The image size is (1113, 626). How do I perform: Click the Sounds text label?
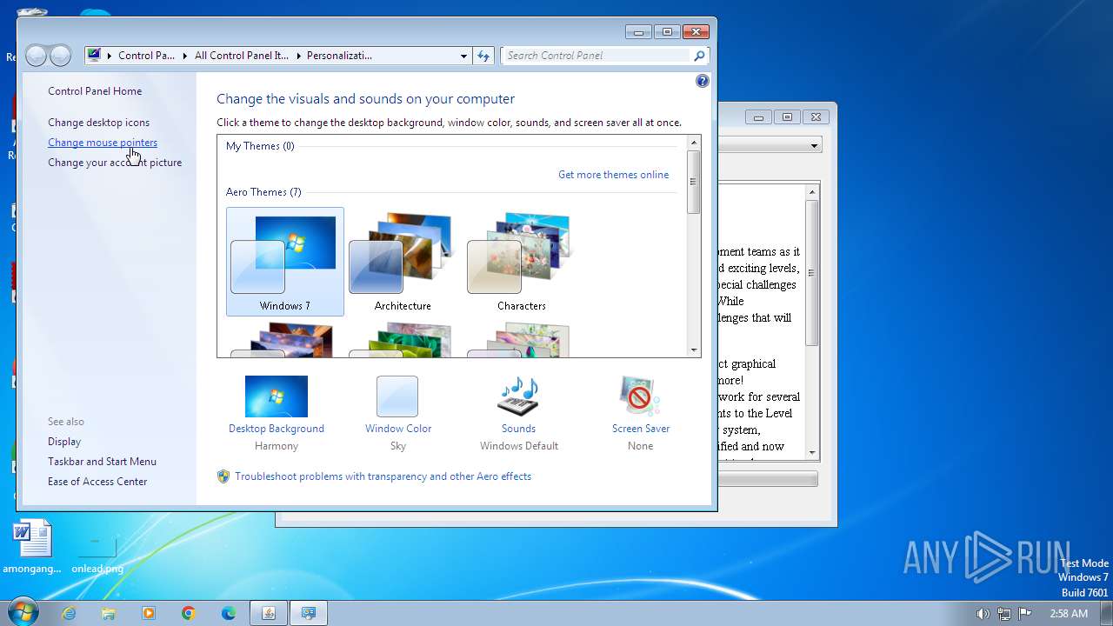(518, 429)
